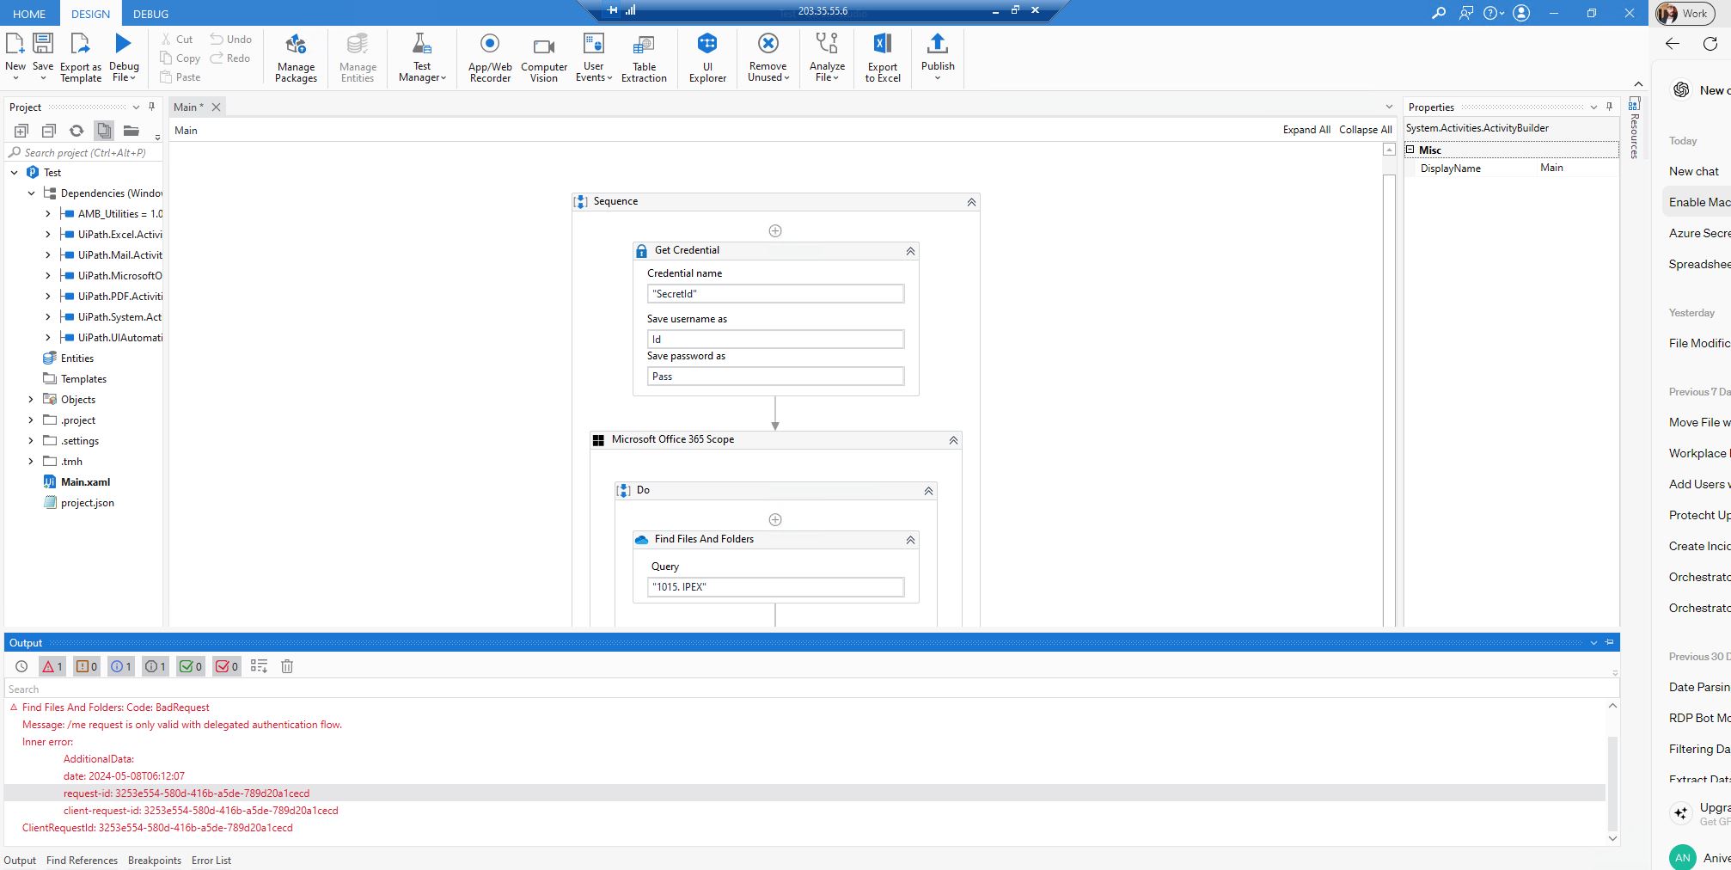Open search icon in Studio title bar
This screenshot has width=1731, height=870.
click(x=1438, y=13)
